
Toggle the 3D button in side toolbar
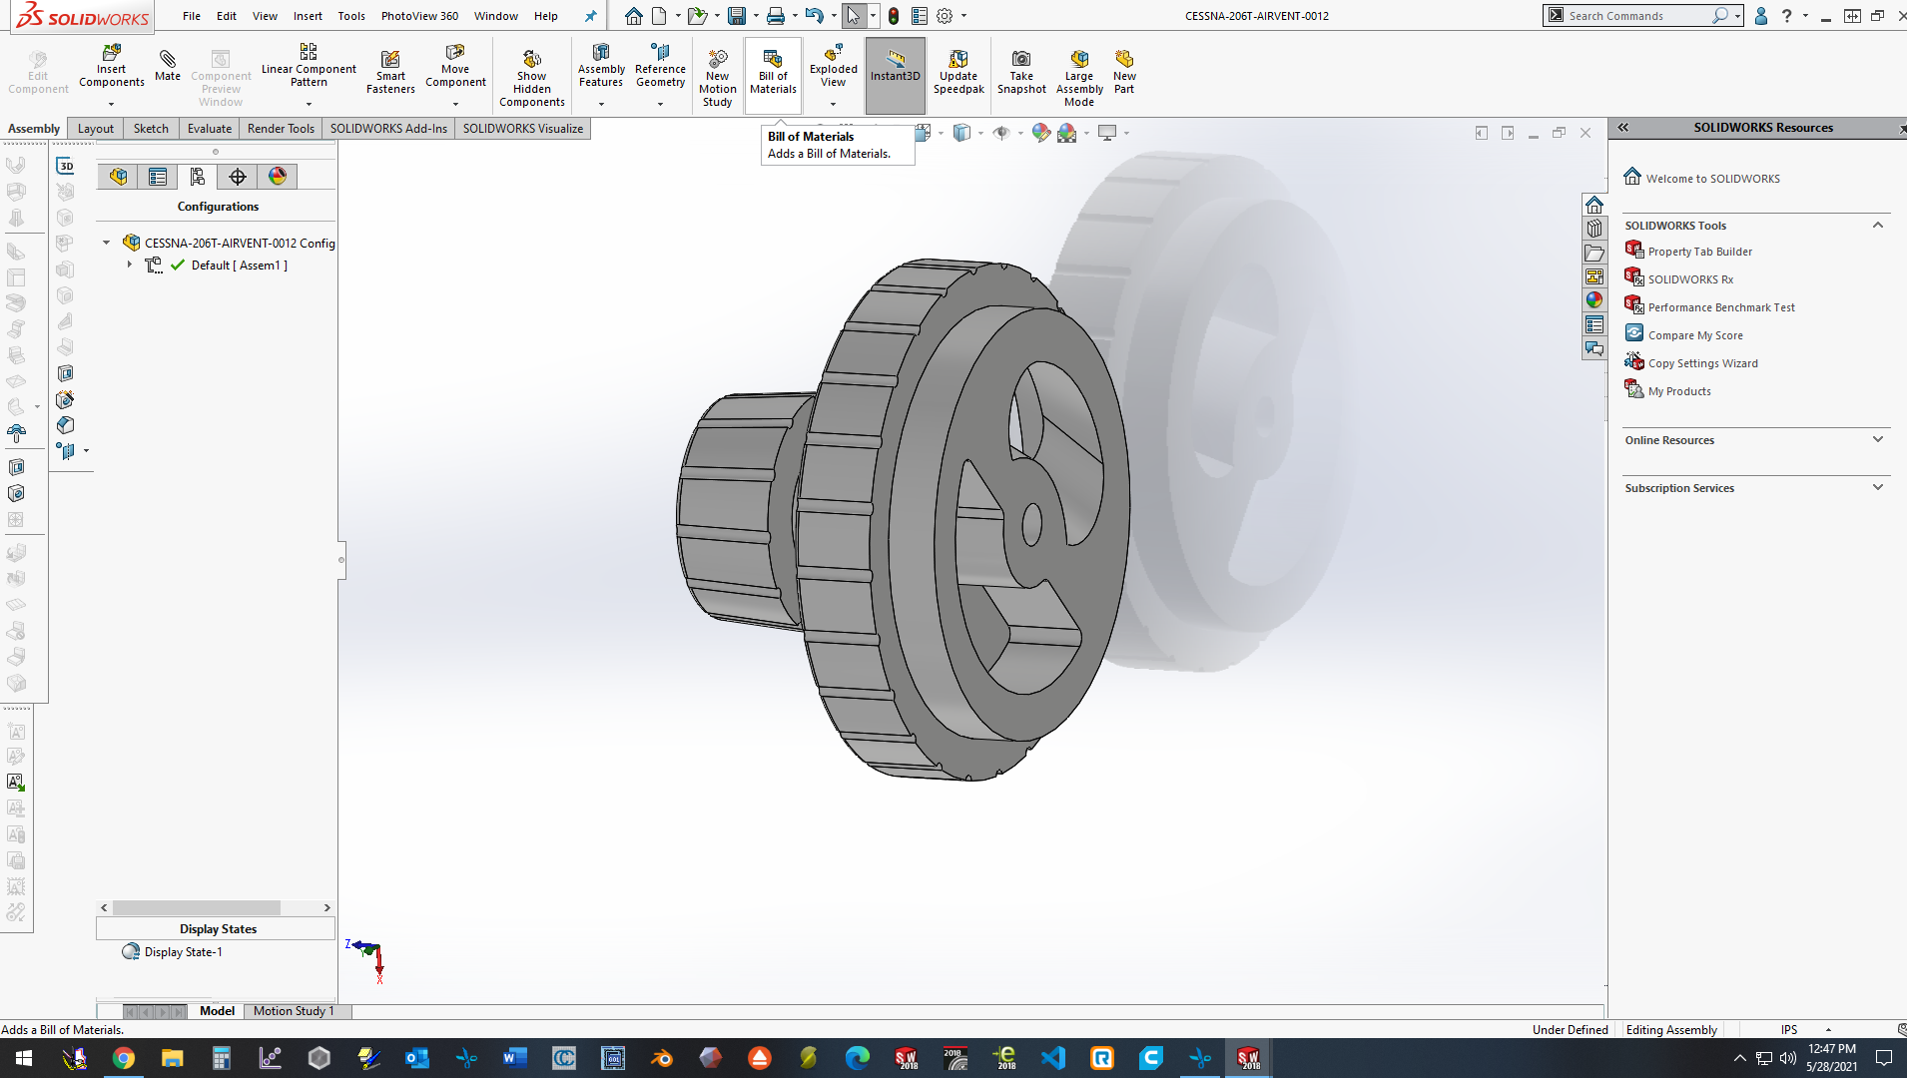(x=66, y=166)
